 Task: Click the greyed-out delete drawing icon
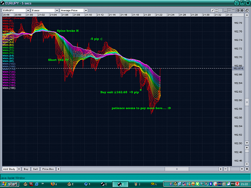[220, 10]
